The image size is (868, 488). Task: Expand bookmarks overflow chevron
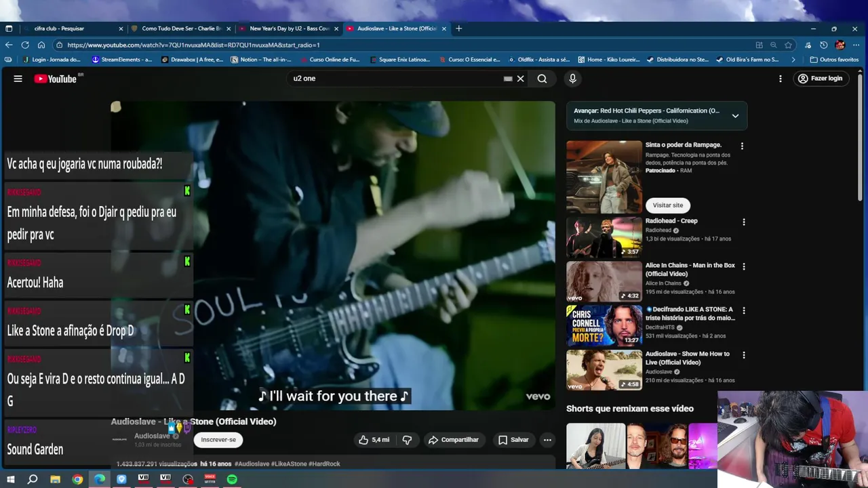[x=793, y=60]
